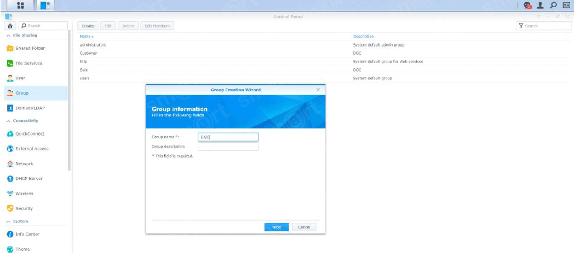Viewport: 574px width, 269px height.
Task: Click Next in Group Creation Wizard
Action: coord(277,227)
